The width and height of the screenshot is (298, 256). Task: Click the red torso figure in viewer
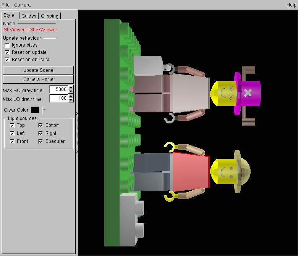click(191, 172)
